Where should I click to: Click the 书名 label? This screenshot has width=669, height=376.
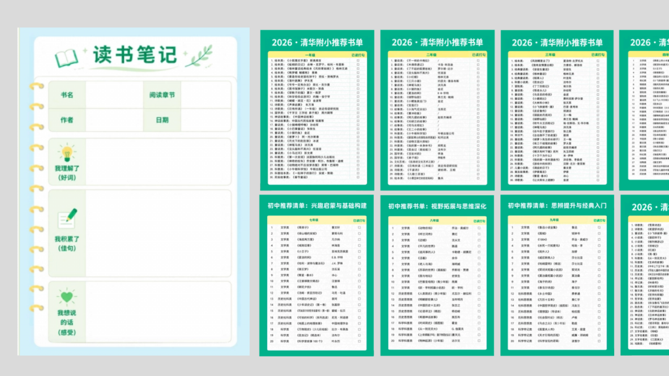coord(67,95)
